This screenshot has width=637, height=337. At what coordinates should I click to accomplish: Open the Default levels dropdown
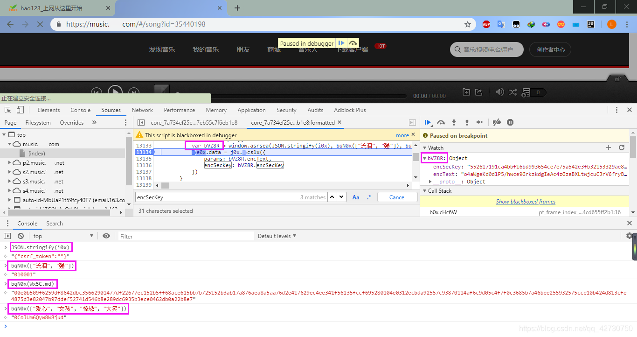pos(277,236)
